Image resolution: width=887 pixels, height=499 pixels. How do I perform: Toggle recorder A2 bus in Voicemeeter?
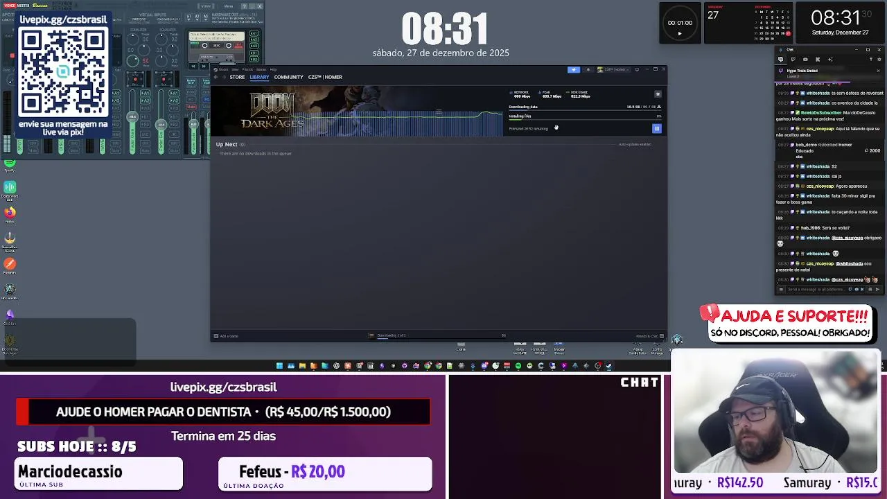tap(254, 40)
